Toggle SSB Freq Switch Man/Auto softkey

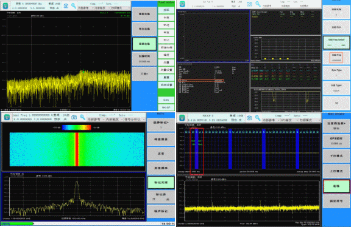[x=336, y=42]
